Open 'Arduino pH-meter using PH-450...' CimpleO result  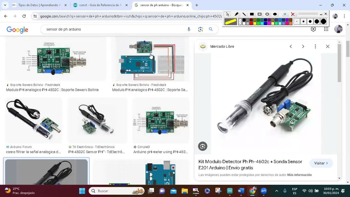161,152
